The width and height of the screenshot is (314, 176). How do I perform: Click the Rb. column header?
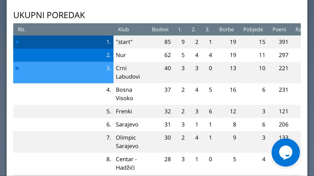tap(22, 29)
